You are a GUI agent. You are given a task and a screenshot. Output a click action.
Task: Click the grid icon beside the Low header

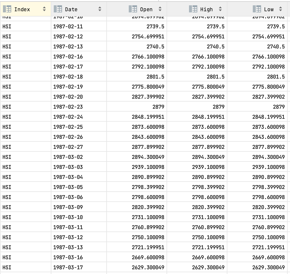point(256,9)
